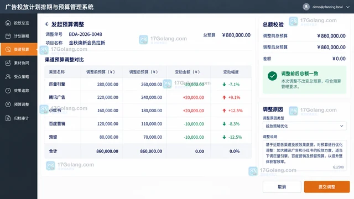Click the people icon beside 受众策略
The width and height of the screenshot is (354, 199).
pyautogui.click(x=8, y=77)
